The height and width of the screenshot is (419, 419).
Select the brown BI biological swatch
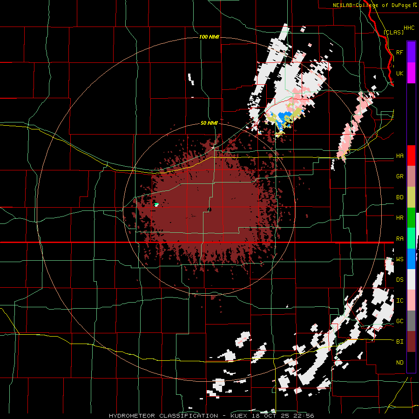(411, 342)
